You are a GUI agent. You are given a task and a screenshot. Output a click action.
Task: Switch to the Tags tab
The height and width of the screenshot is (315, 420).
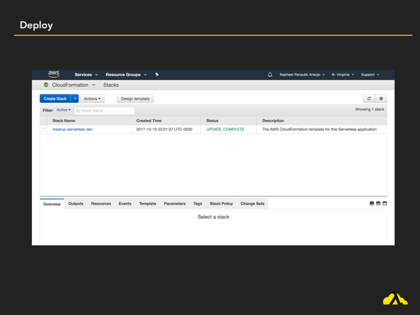pyautogui.click(x=198, y=203)
